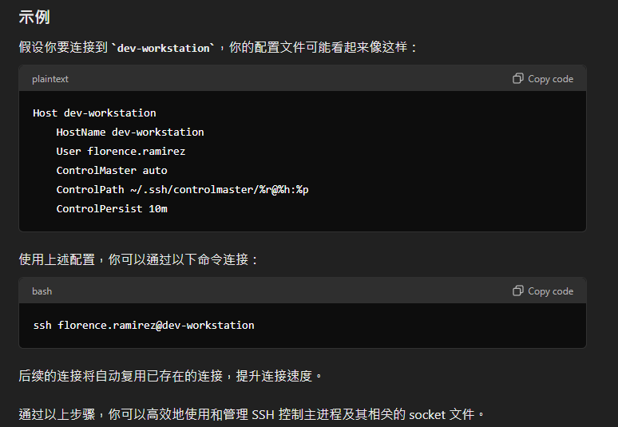Screen dimensions: 618x427
Task: Click the sentence starting with "使用上述配置"
Action: (x=138, y=259)
